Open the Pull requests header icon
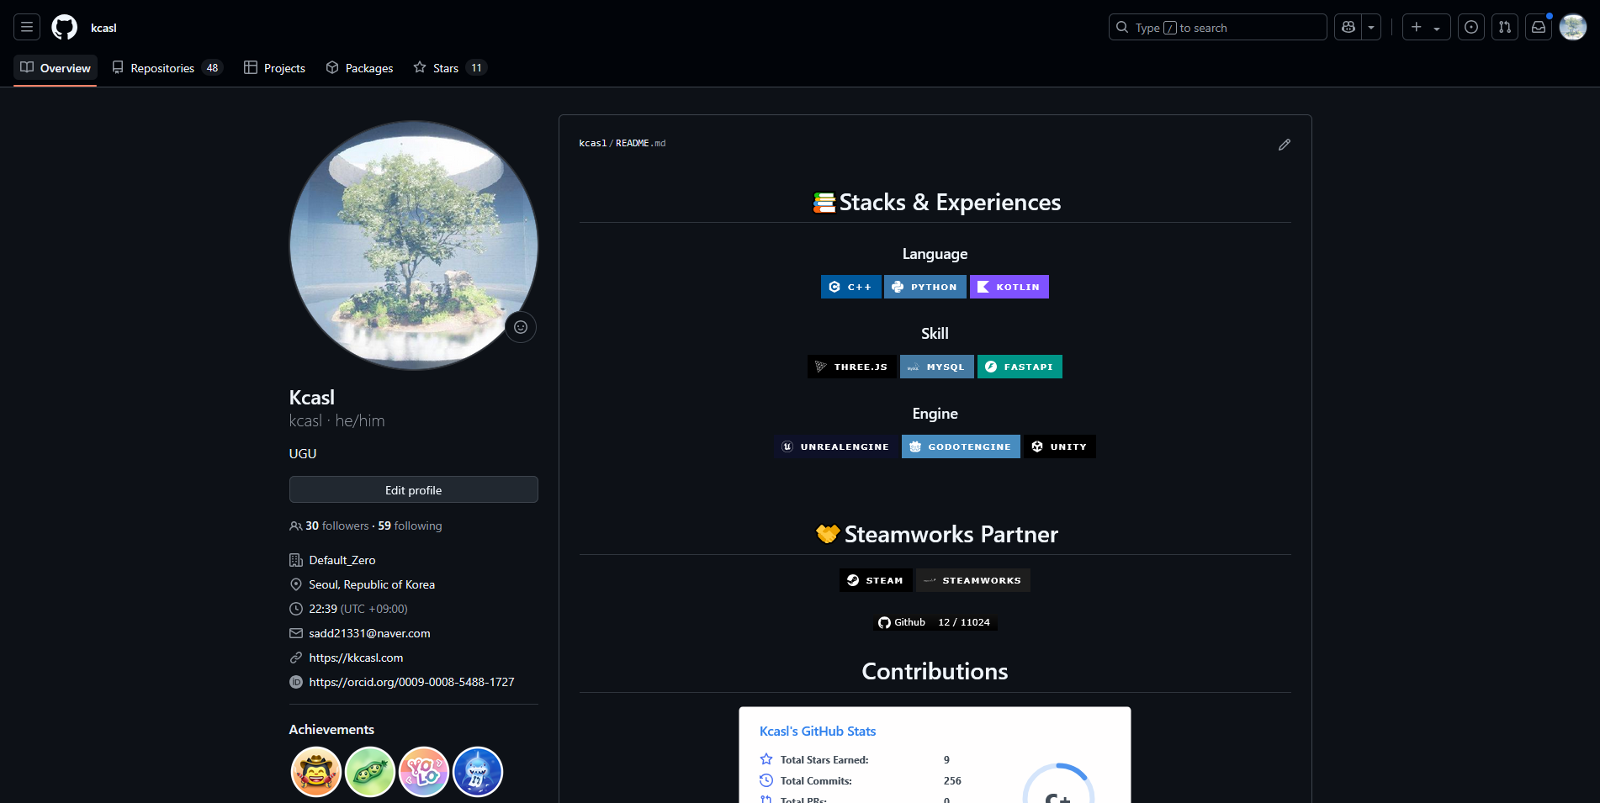 click(1505, 27)
